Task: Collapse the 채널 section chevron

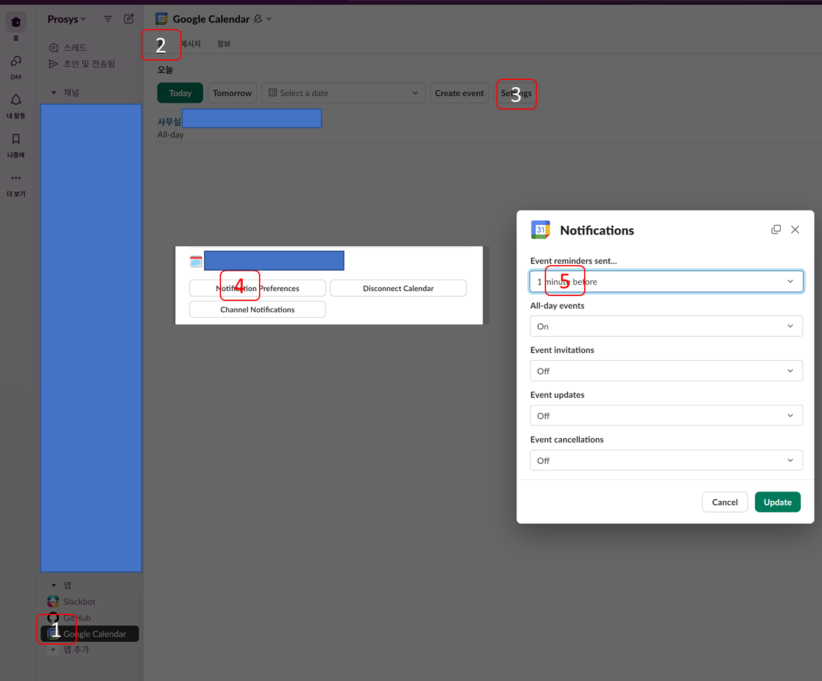Action: click(54, 92)
